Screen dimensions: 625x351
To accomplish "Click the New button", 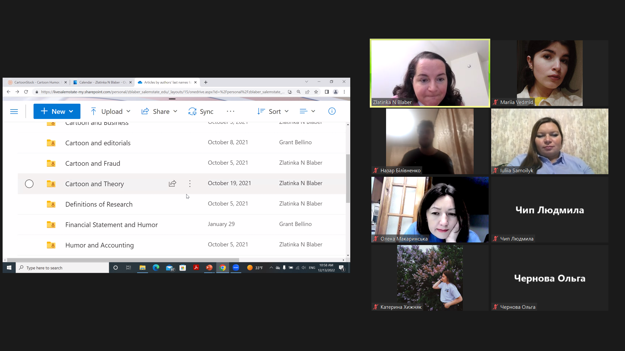I will coord(57,111).
